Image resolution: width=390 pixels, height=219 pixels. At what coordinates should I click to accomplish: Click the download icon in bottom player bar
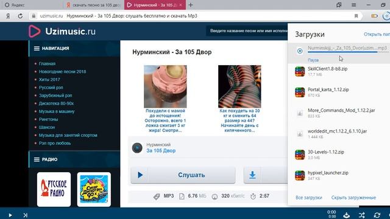[347, 215]
